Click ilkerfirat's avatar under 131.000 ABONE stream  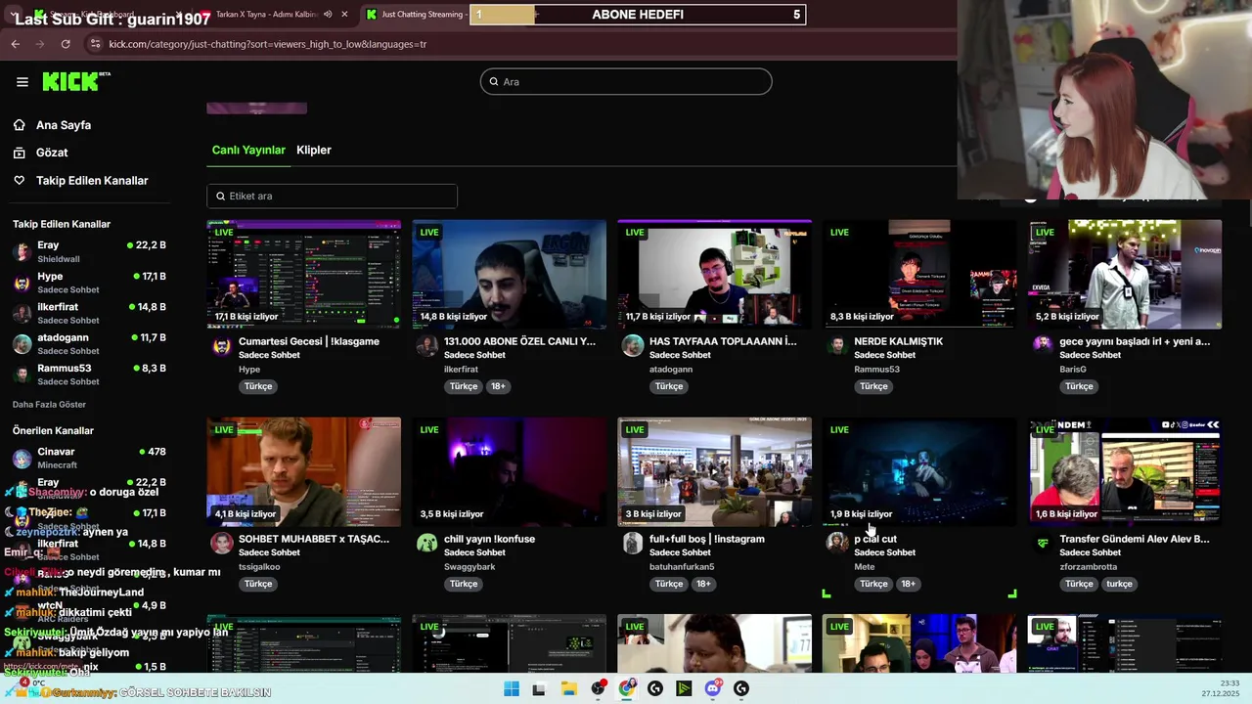point(427,346)
